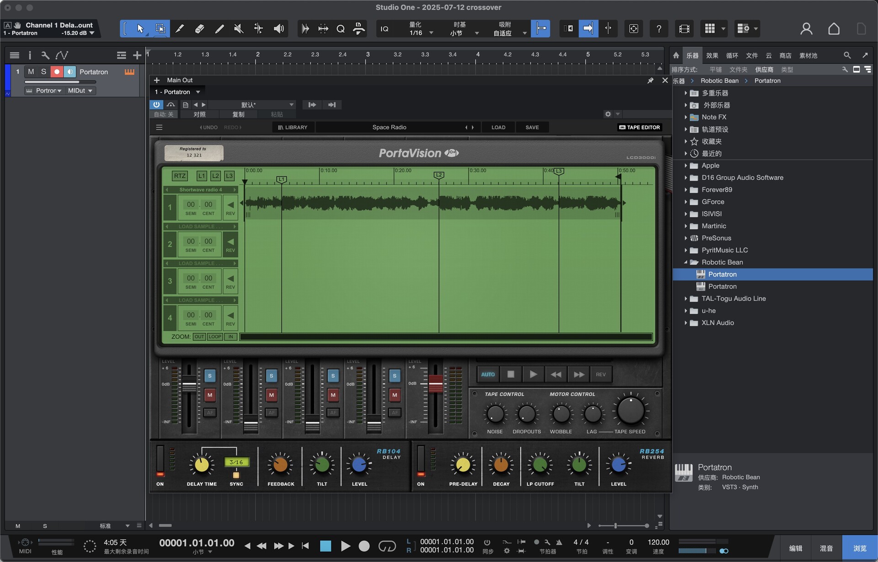Go to the browser home icon

[676, 55]
